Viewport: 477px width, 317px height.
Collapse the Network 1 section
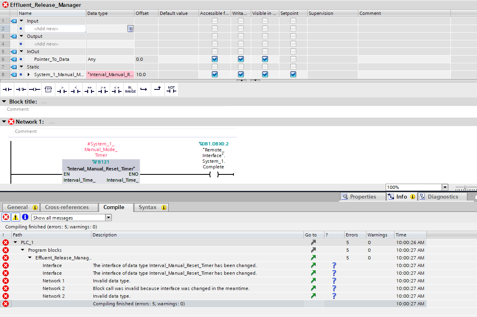pos(4,122)
